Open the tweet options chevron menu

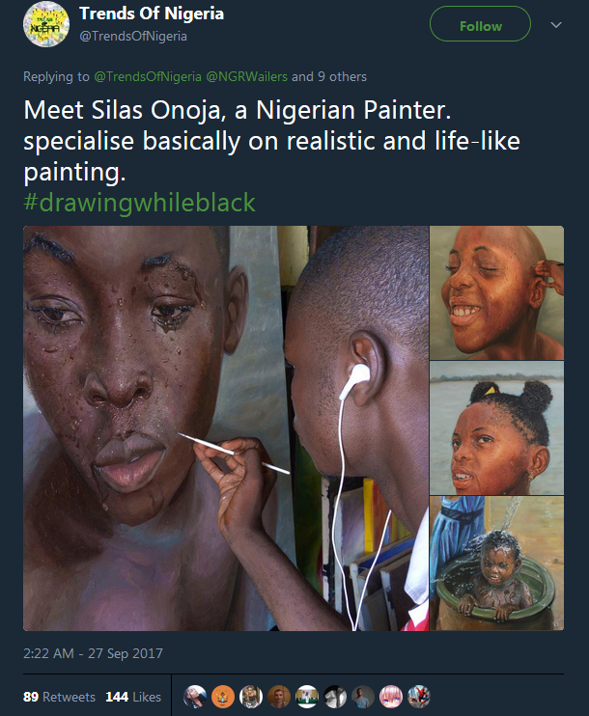pyautogui.click(x=555, y=25)
